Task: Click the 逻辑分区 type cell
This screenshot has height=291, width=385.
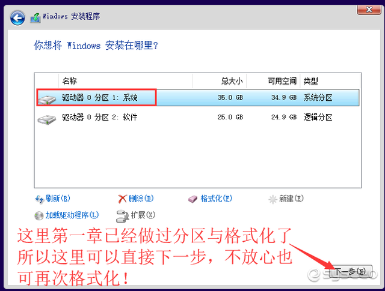Action: point(318,117)
